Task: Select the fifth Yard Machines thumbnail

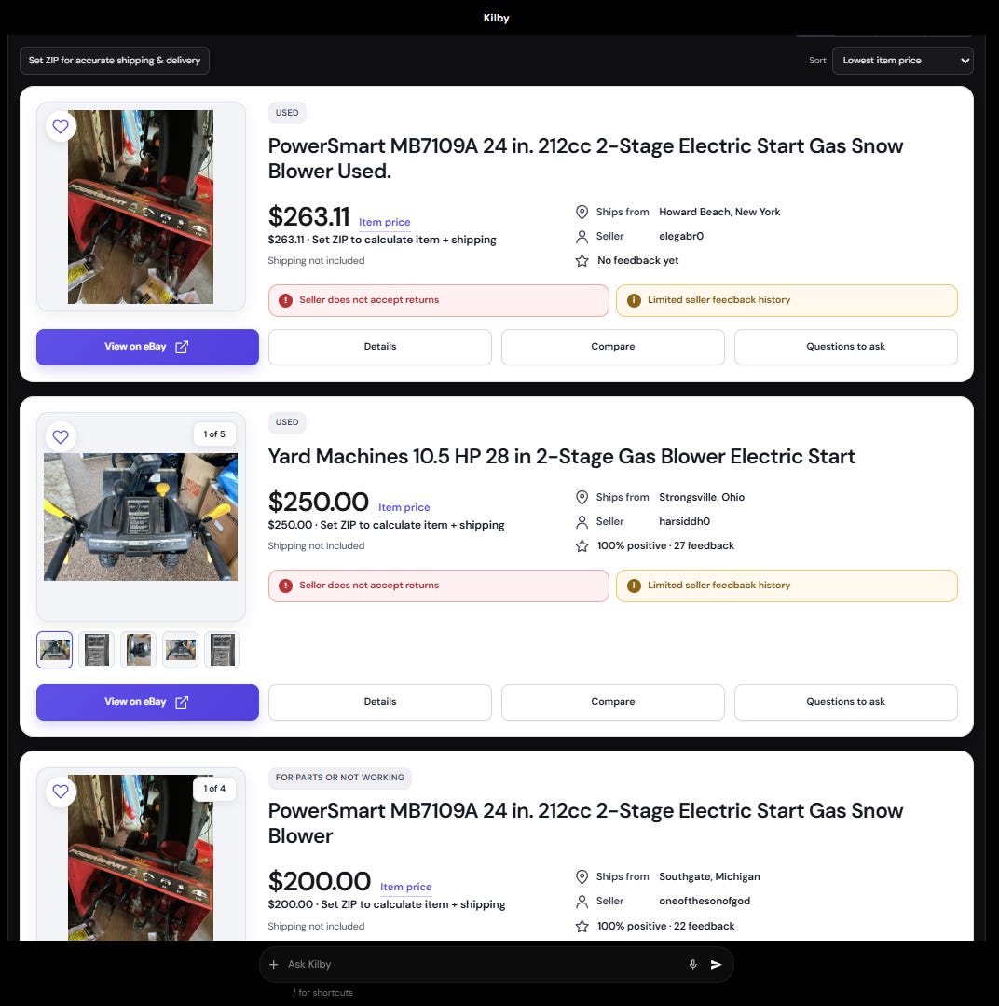Action: (223, 650)
